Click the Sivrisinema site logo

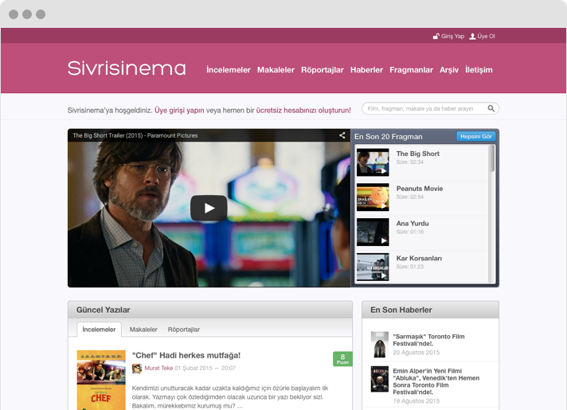point(127,68)
